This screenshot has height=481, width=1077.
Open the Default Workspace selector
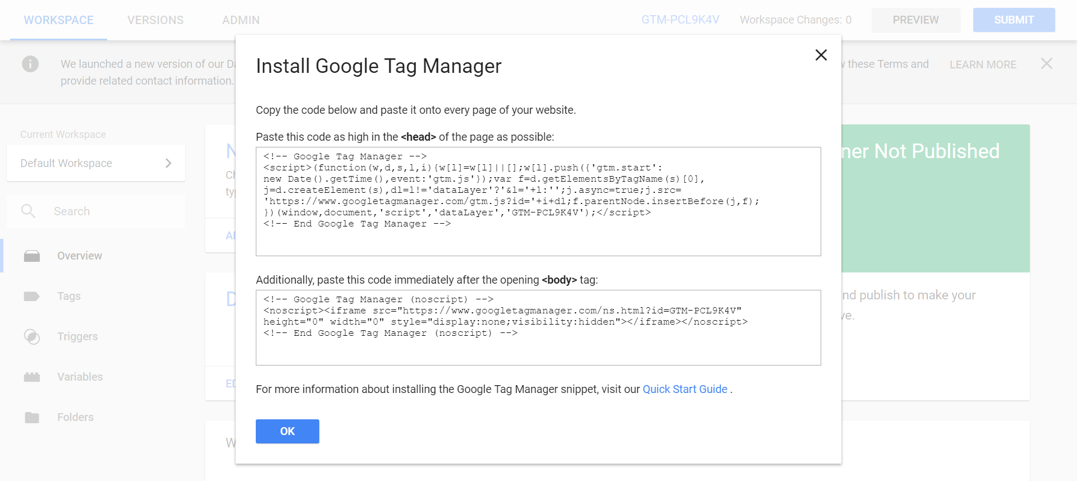point(96,163)
